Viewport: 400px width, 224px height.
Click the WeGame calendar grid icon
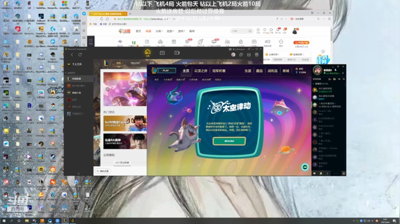pyautogui.click(x=257, y=54)
